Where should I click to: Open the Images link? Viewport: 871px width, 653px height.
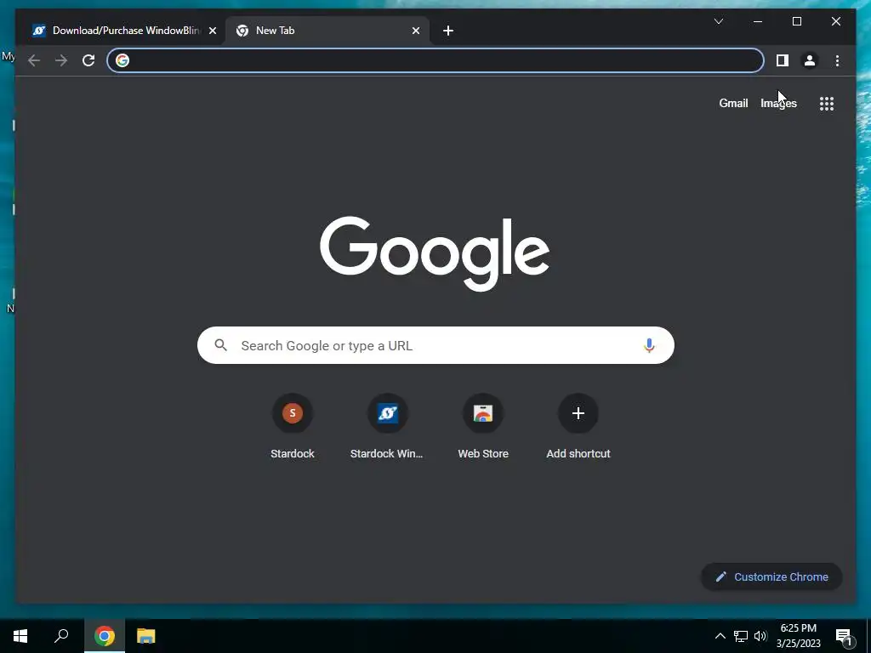click(x=778, y=103)
